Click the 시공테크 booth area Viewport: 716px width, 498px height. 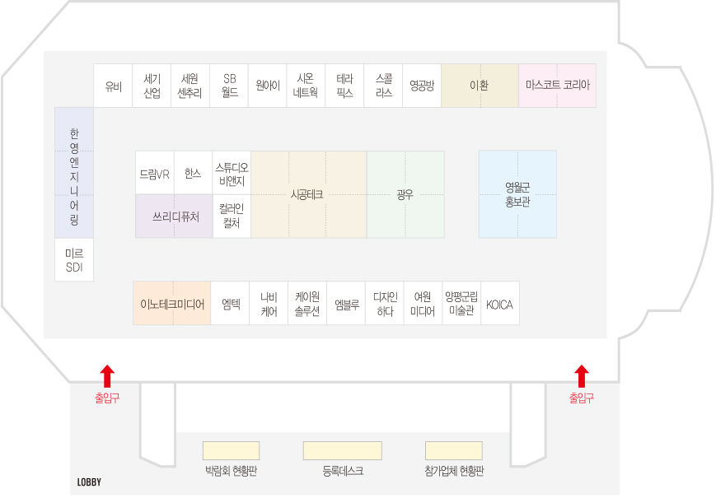tap(308, 195)
